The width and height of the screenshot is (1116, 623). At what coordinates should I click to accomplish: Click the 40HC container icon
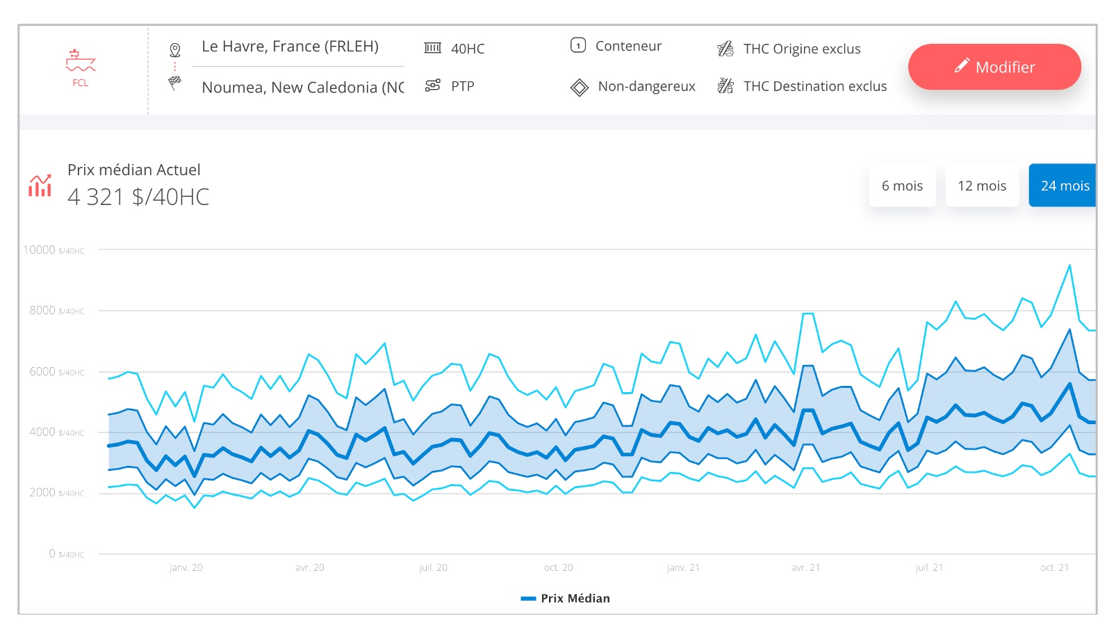(433, 48)
